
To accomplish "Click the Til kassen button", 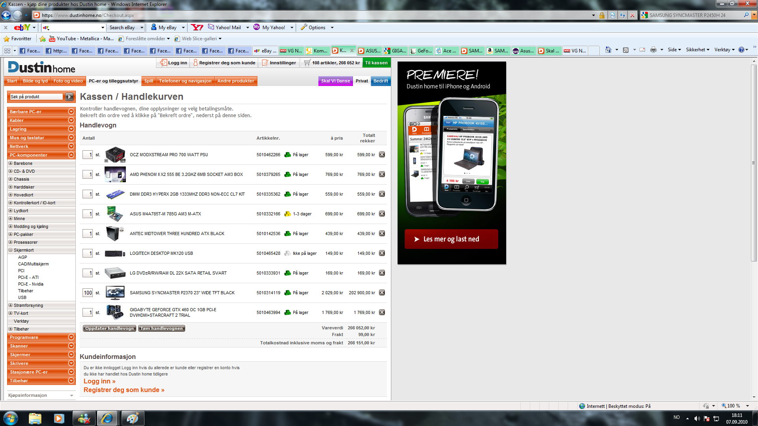I will click(x=376, y=63).
